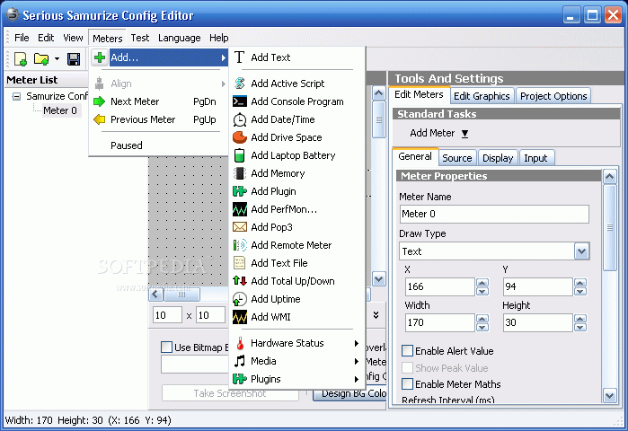Click the first grid size field
This screenshot has height=431, width=628.
tap(167, 315)
